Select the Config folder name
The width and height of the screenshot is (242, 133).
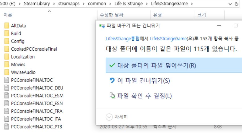pyautogui.click(x=18, y=41)
